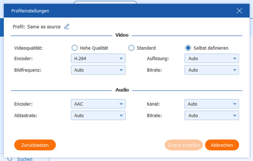Click the Video section heading
253x161 pixels.
click(122, 35)
